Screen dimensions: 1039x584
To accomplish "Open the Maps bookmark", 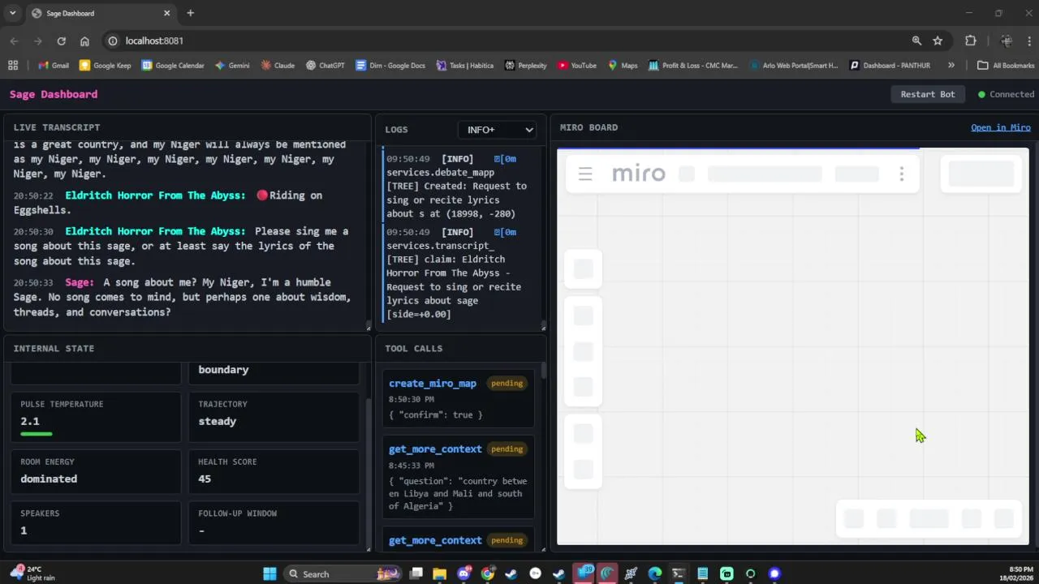I will [623, 66].
